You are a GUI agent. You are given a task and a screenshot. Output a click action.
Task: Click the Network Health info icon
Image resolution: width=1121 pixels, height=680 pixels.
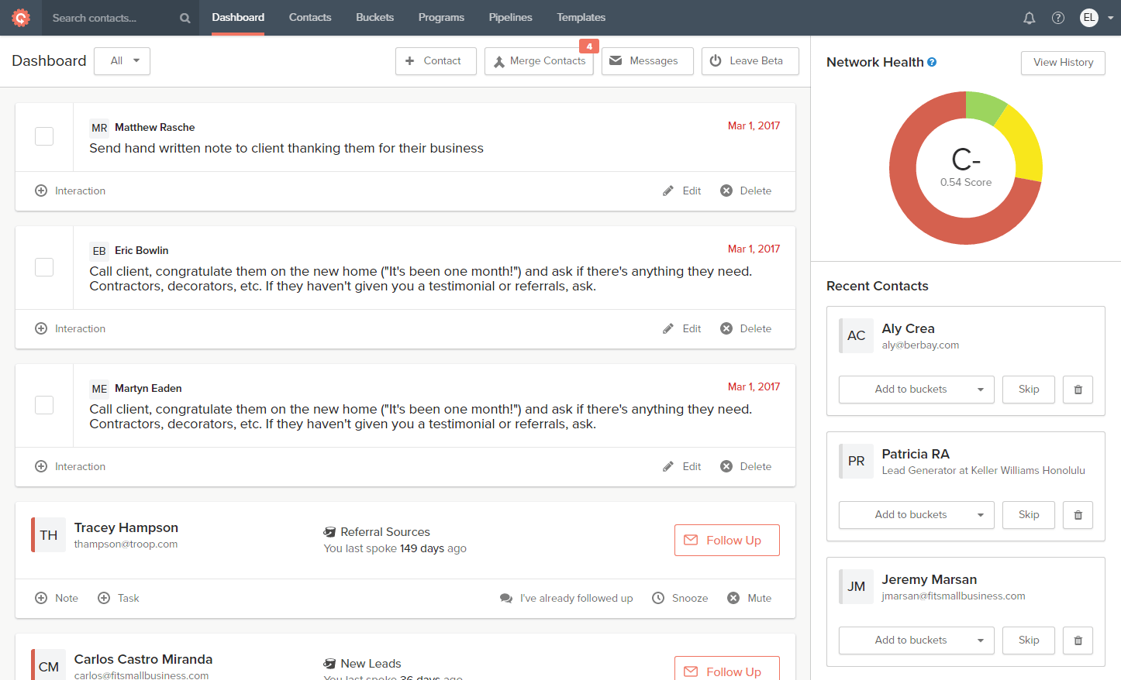[932, 62]
